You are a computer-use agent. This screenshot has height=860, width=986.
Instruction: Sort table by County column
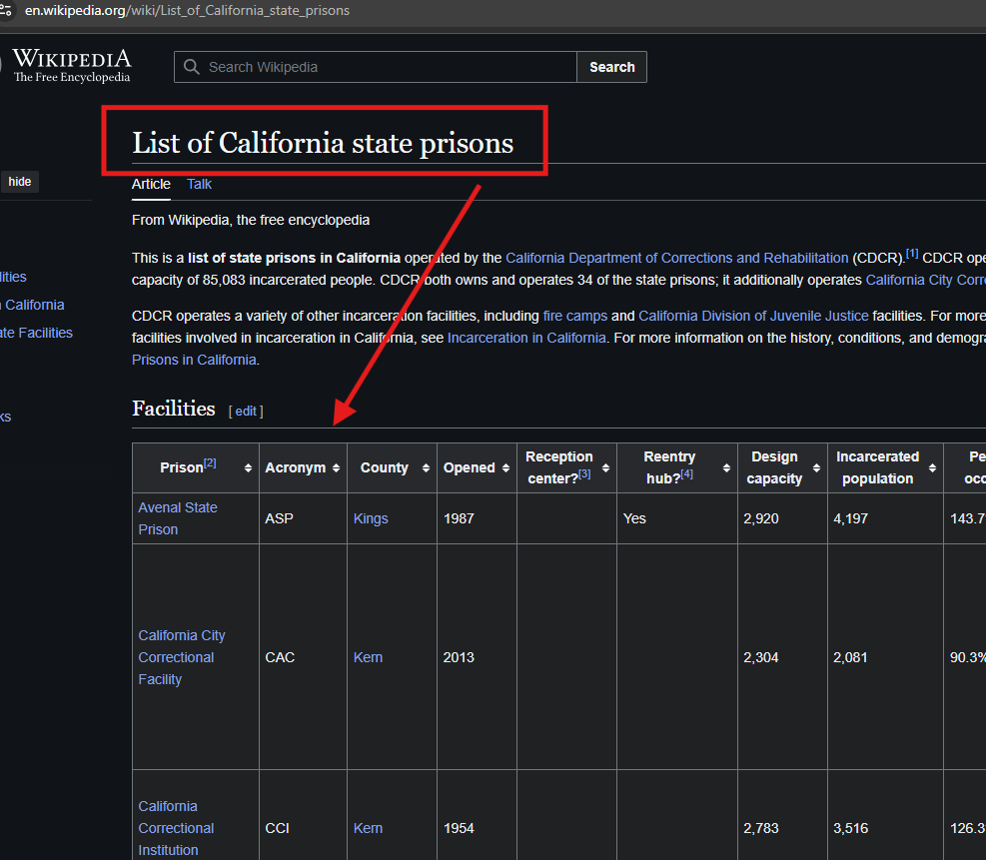point(426,467)
